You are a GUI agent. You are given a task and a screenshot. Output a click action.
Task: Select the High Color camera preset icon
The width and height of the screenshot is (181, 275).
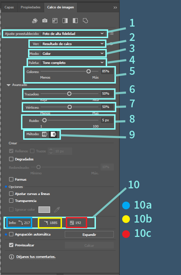tap(45, 21)
